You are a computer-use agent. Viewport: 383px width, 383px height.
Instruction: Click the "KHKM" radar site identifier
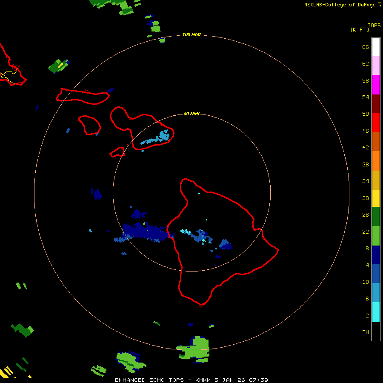[x=203, y=380]
